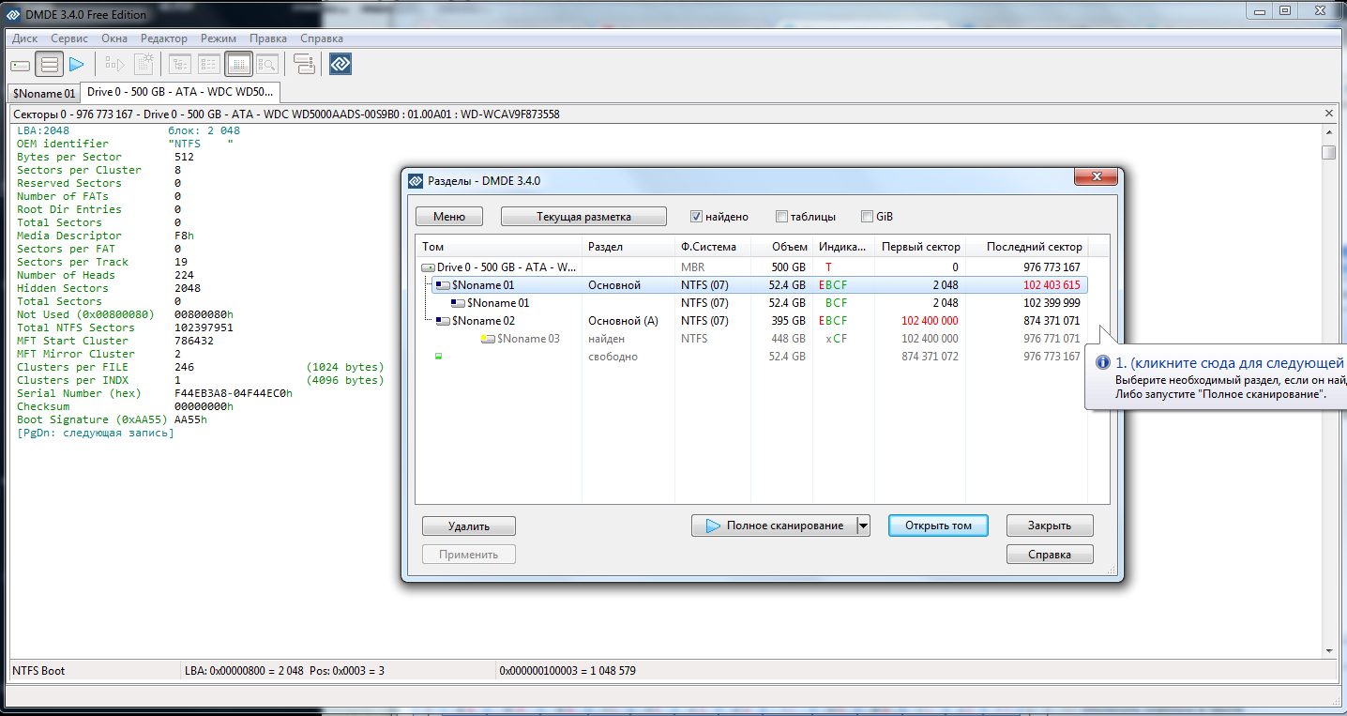Screen dimensions: 1347x716
Task: Click the 'Открыть том' button
Action: tap(938, 526)
